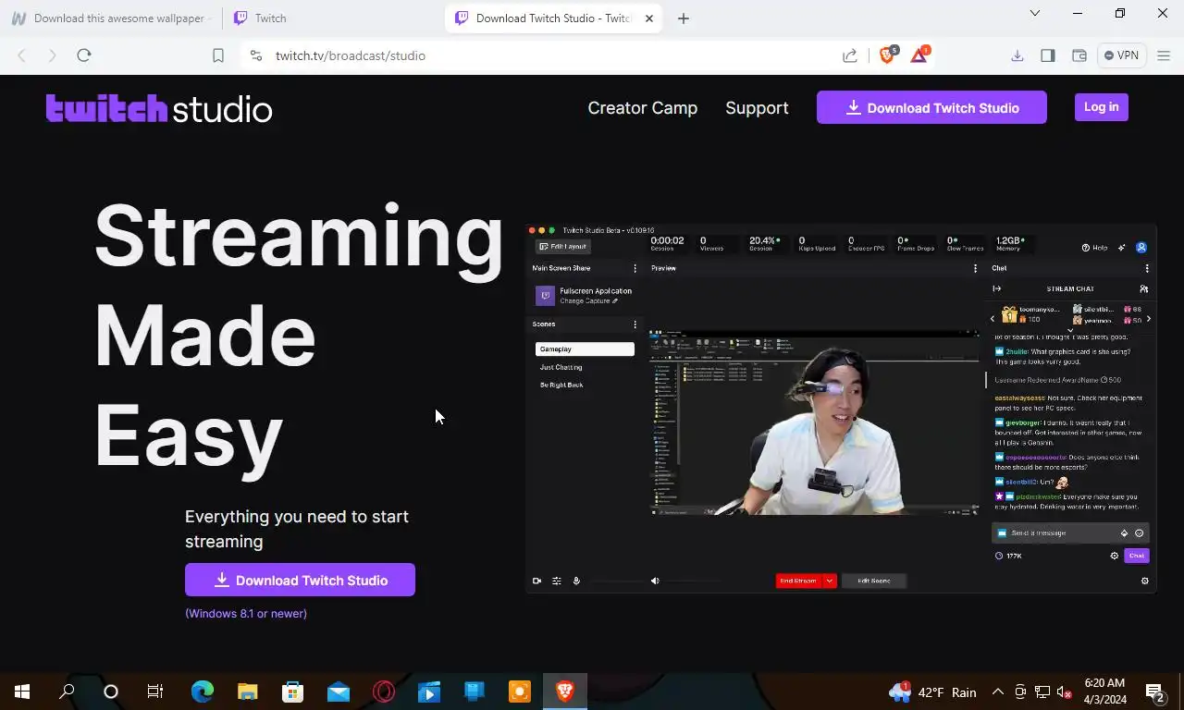Reload the current page
The height and width of the screenshot is (710, 1184).
click(84, 55)
